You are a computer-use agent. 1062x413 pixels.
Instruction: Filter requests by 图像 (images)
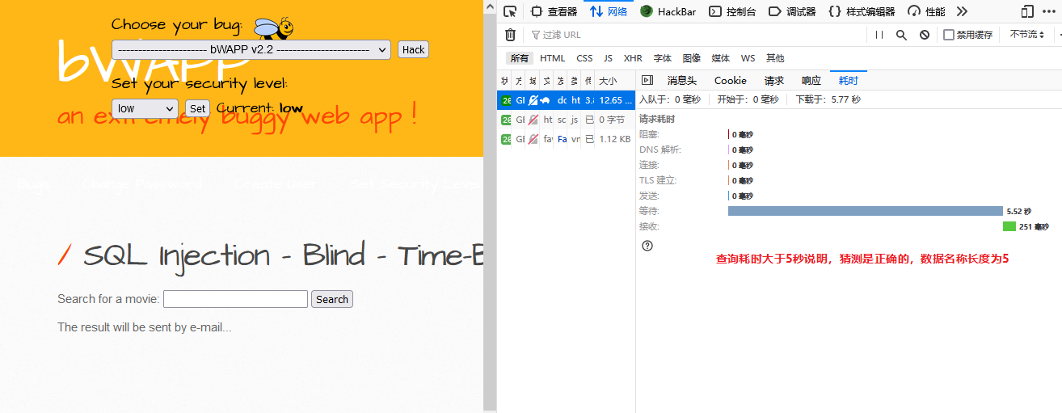(x=692, y=58)
